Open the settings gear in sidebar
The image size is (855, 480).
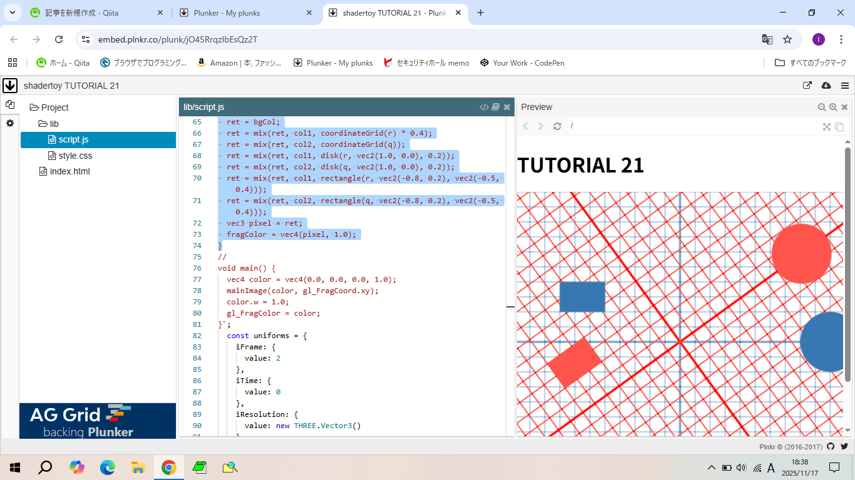click(x=10, y=123)
